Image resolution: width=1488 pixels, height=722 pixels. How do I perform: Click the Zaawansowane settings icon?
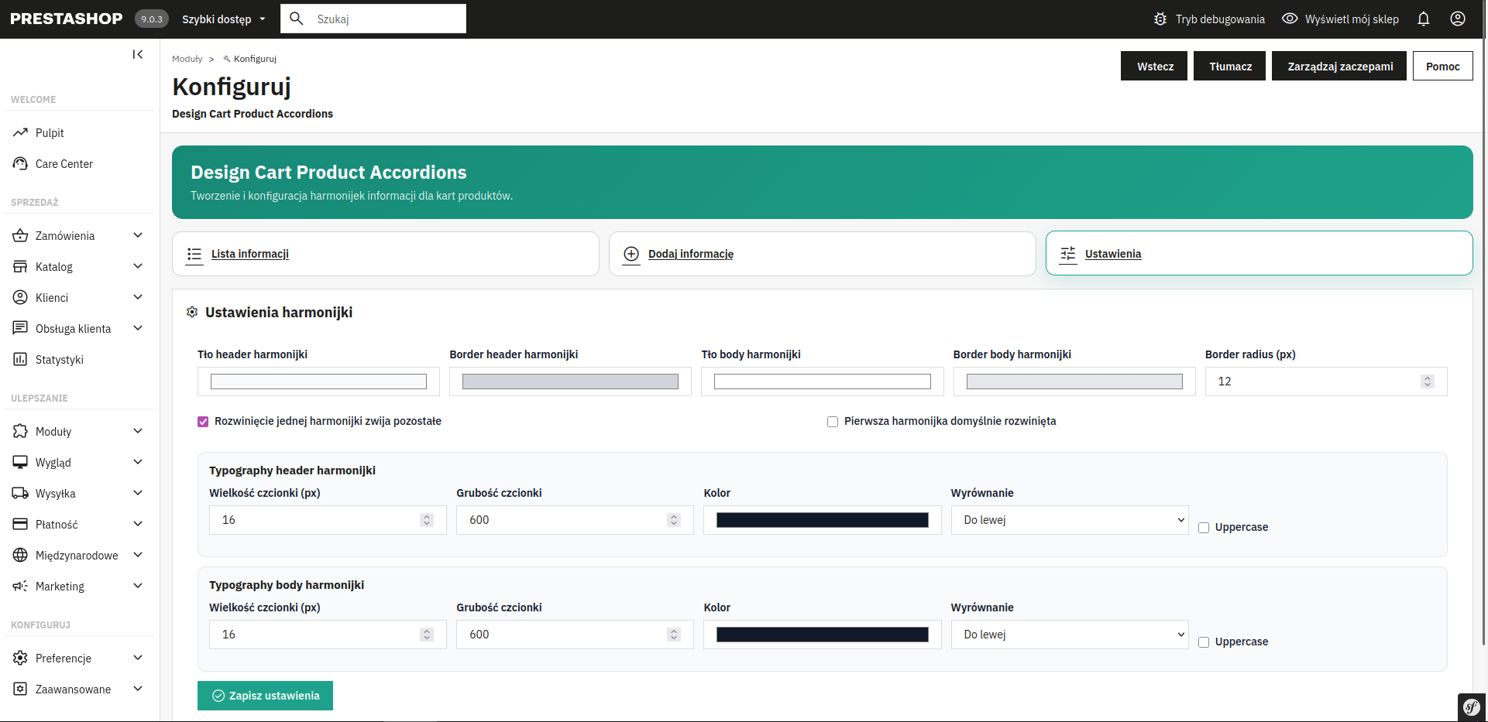[x=20, y=689]
